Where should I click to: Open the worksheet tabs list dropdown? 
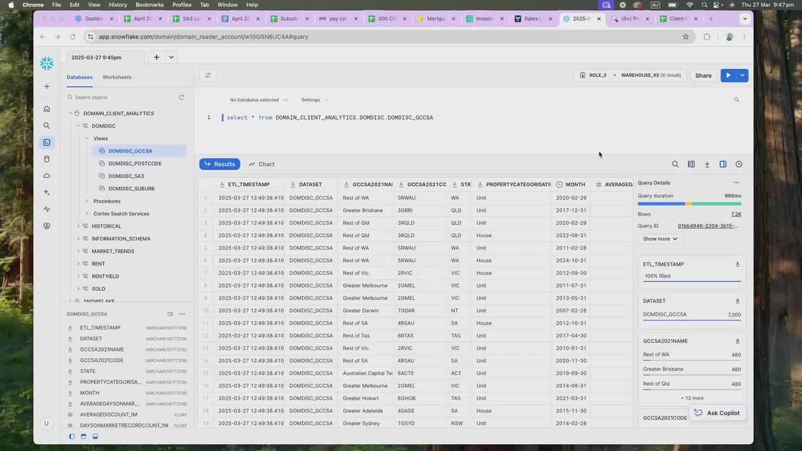pyautogui.click(x=171, y=57)
